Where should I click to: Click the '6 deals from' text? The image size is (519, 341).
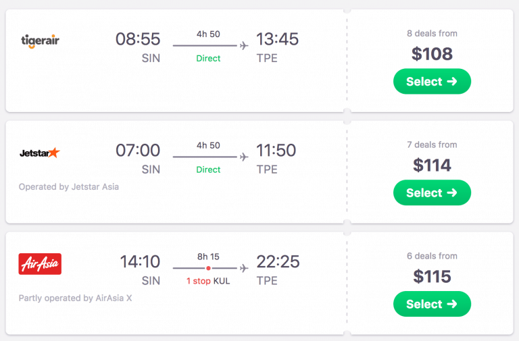(432, 256)
